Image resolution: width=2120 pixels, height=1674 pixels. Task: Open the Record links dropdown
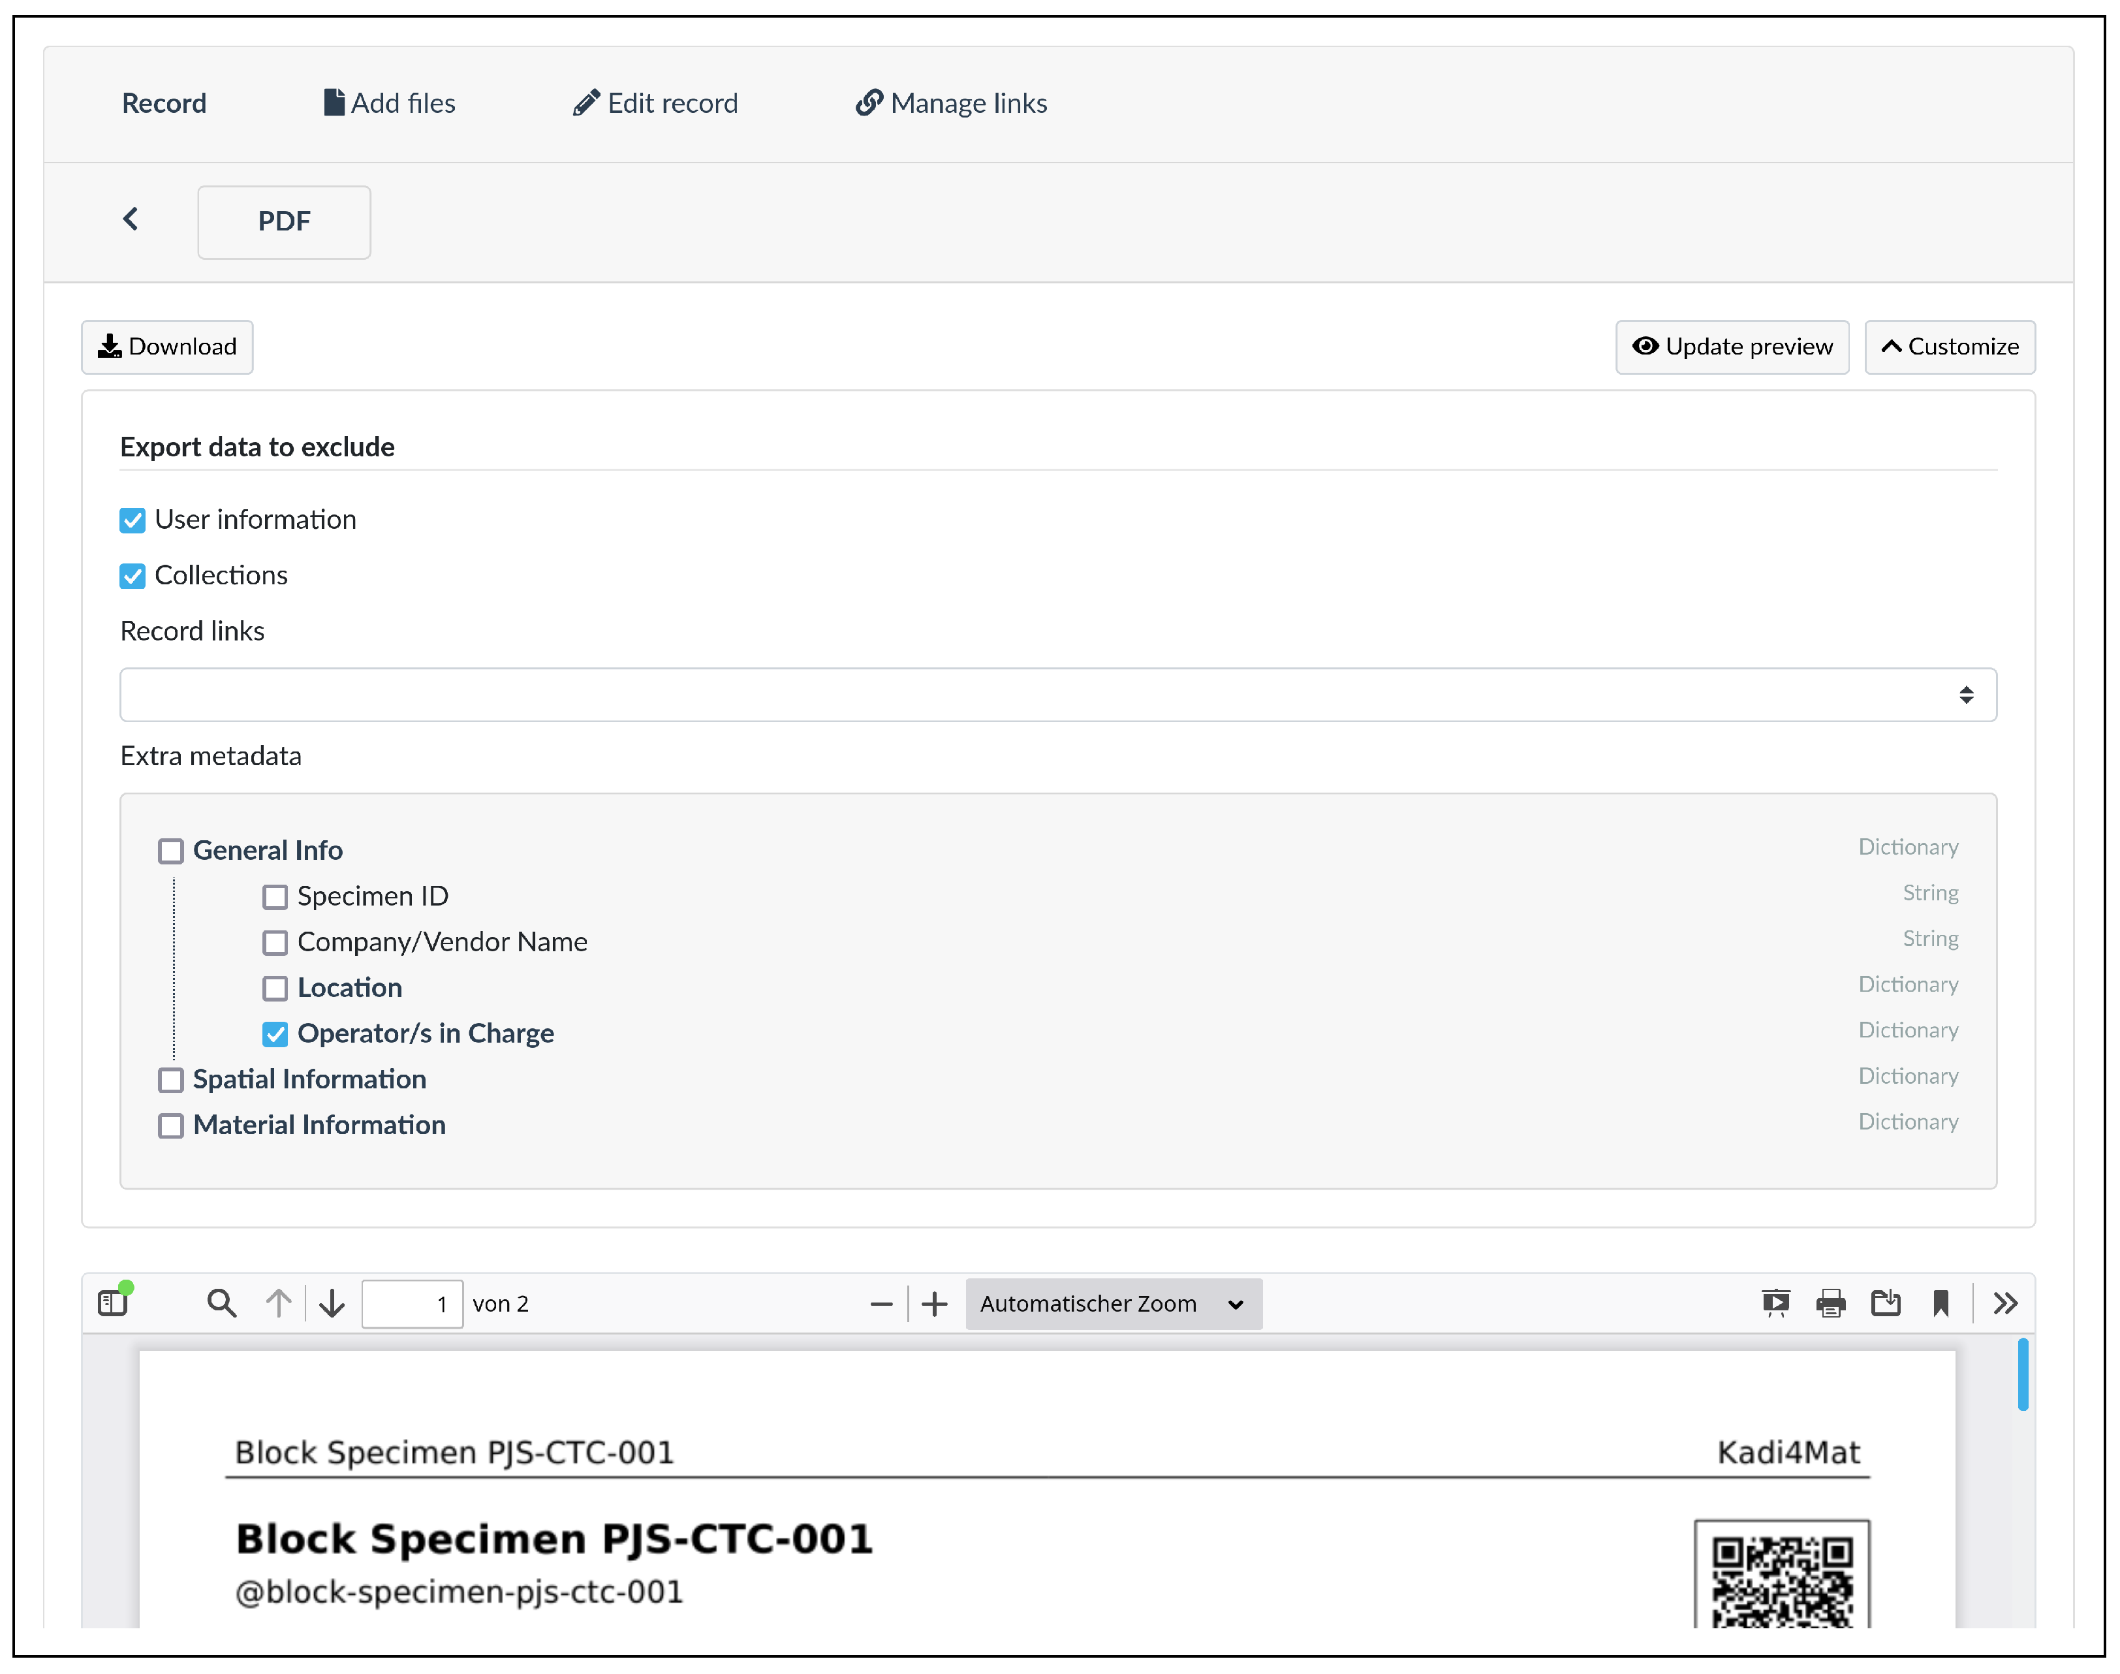click(x=1057, y=695)
